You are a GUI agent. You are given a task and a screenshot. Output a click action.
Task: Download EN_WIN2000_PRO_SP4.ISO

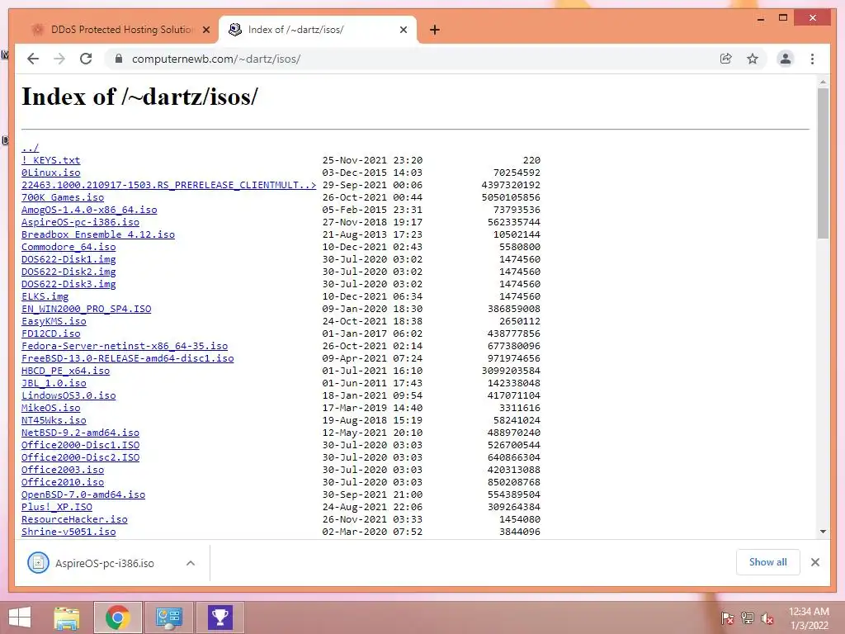click(x=86, y=309)
